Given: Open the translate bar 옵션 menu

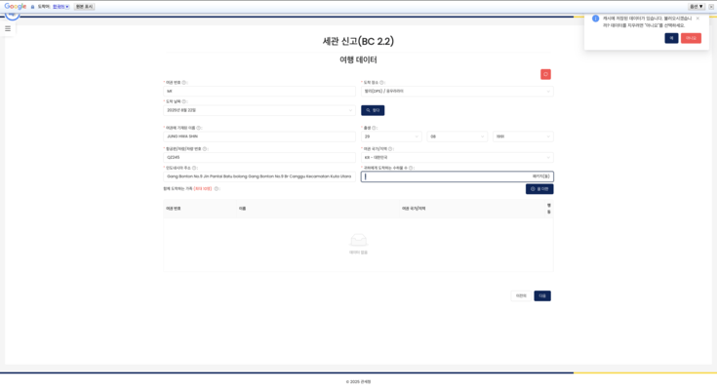Looking at the screenshot, I should (x=696, y=6).
